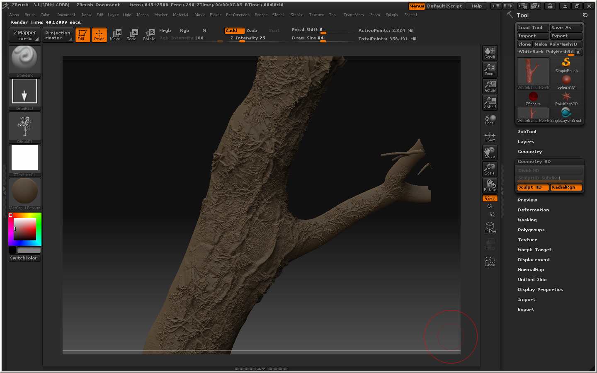Expand the Deformation section
Image resolution: width=597 pixels, height=373 pixels.
coord(533,210)
